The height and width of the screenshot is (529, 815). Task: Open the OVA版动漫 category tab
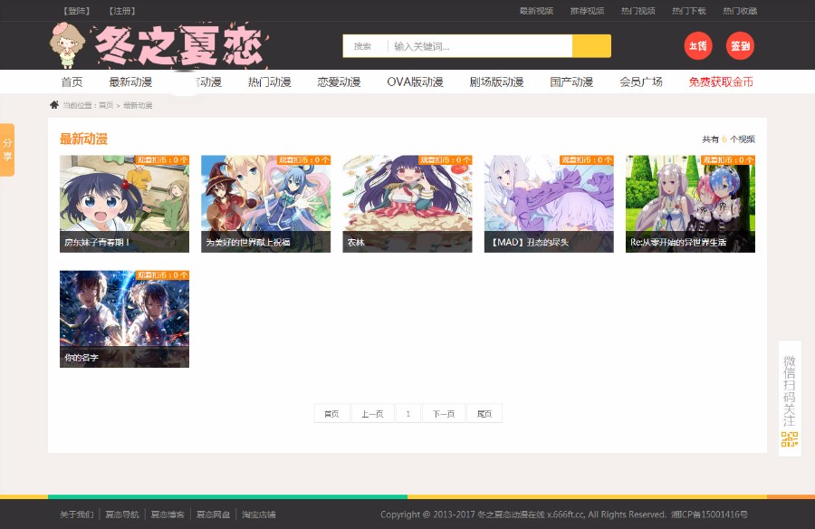(x=415, y=81)
